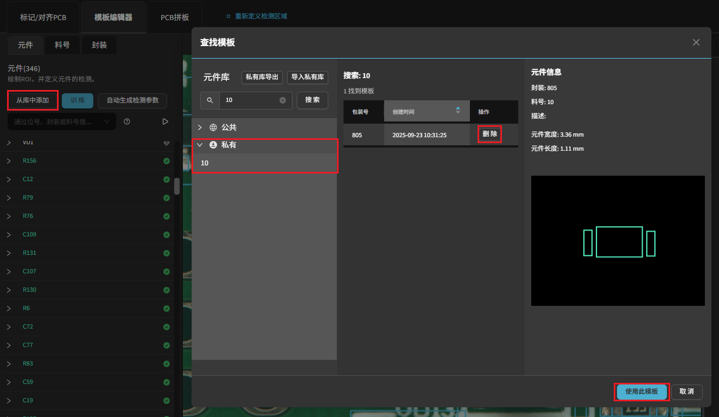This screenshot has height=417, width=719.
Task: Collapse the 私有 library node
Action: pyautogui.click(x=200, y=145)
